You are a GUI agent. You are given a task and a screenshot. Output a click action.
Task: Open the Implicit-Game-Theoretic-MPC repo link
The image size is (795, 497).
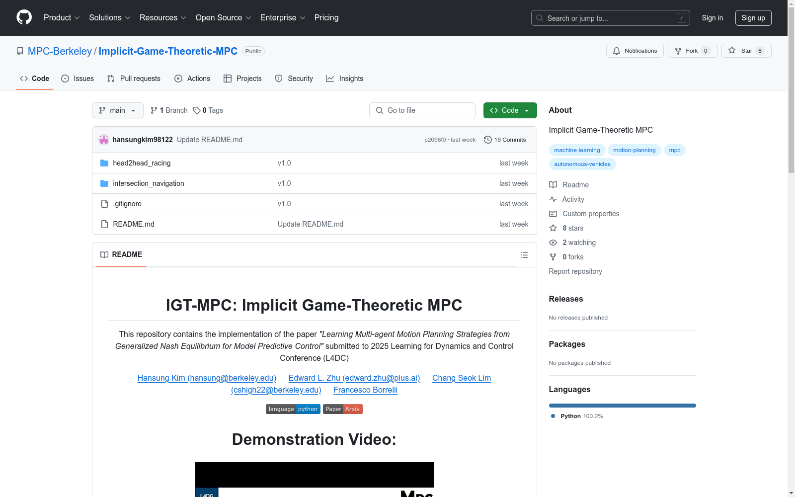tap(168, 51)
